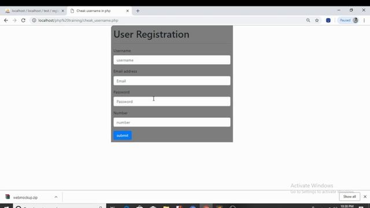Open a new browser tab
Image resolution: width=370 pixels, height=208 pixels.
(x=138, y=11)
